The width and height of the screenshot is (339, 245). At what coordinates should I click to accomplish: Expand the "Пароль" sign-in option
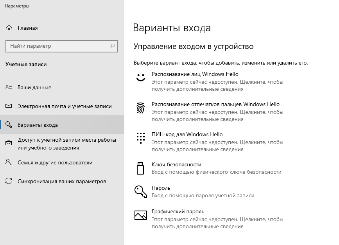point(209,191)
